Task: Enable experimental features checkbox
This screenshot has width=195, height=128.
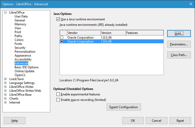Action: pos(58,94)
